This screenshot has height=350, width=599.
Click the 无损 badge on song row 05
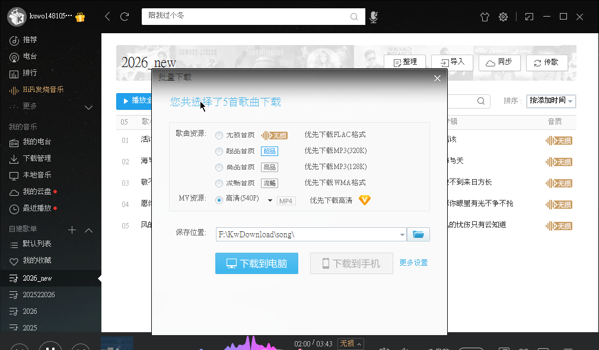[x=559, y=226]
